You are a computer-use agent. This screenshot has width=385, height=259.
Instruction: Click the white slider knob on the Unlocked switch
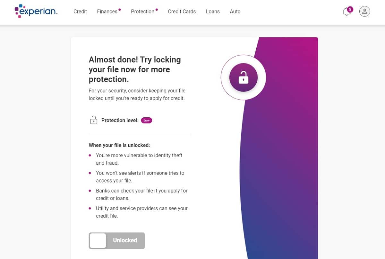tap(98, 240)
